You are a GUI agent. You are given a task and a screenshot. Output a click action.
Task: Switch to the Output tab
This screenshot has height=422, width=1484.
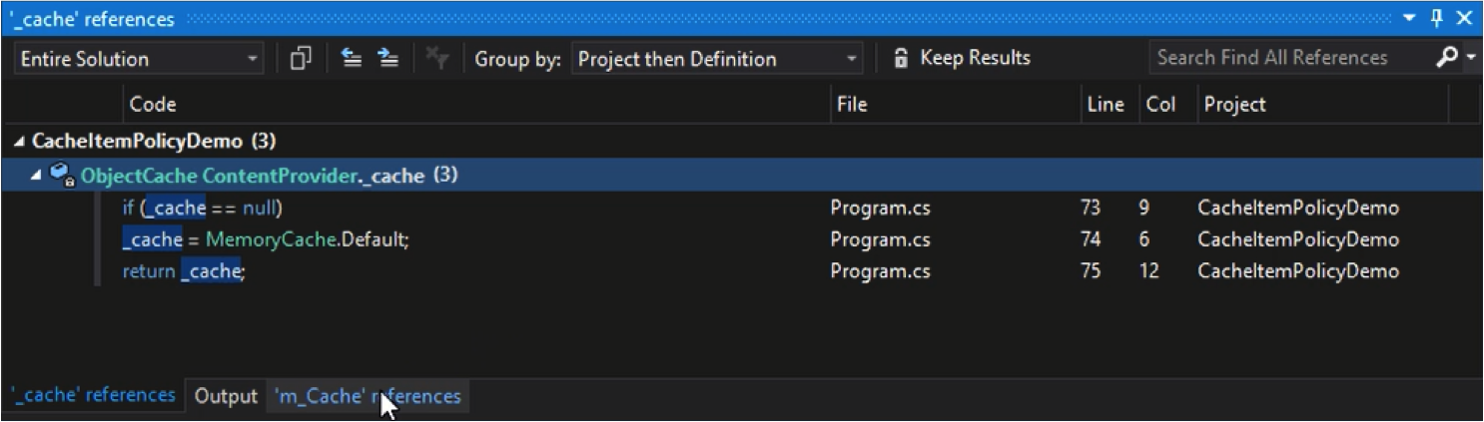point(226,396)
